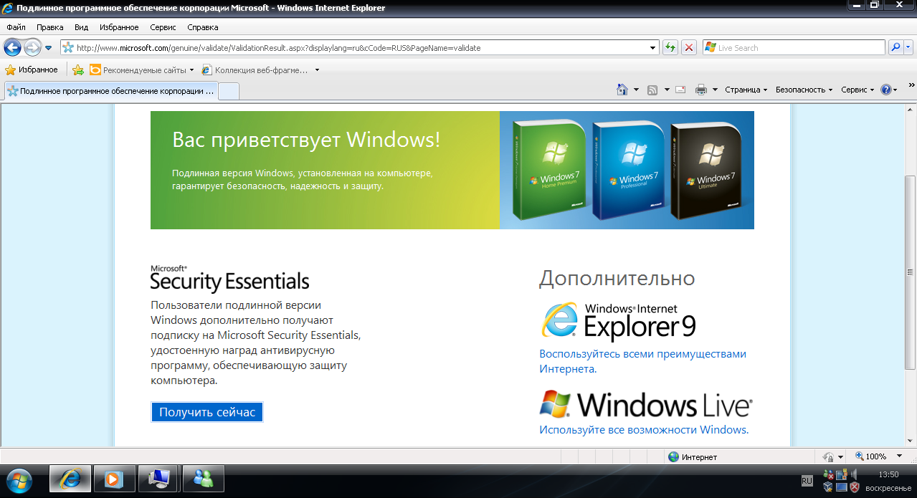
Task: Open the Справка menu
Action: (x=202, y=27)
